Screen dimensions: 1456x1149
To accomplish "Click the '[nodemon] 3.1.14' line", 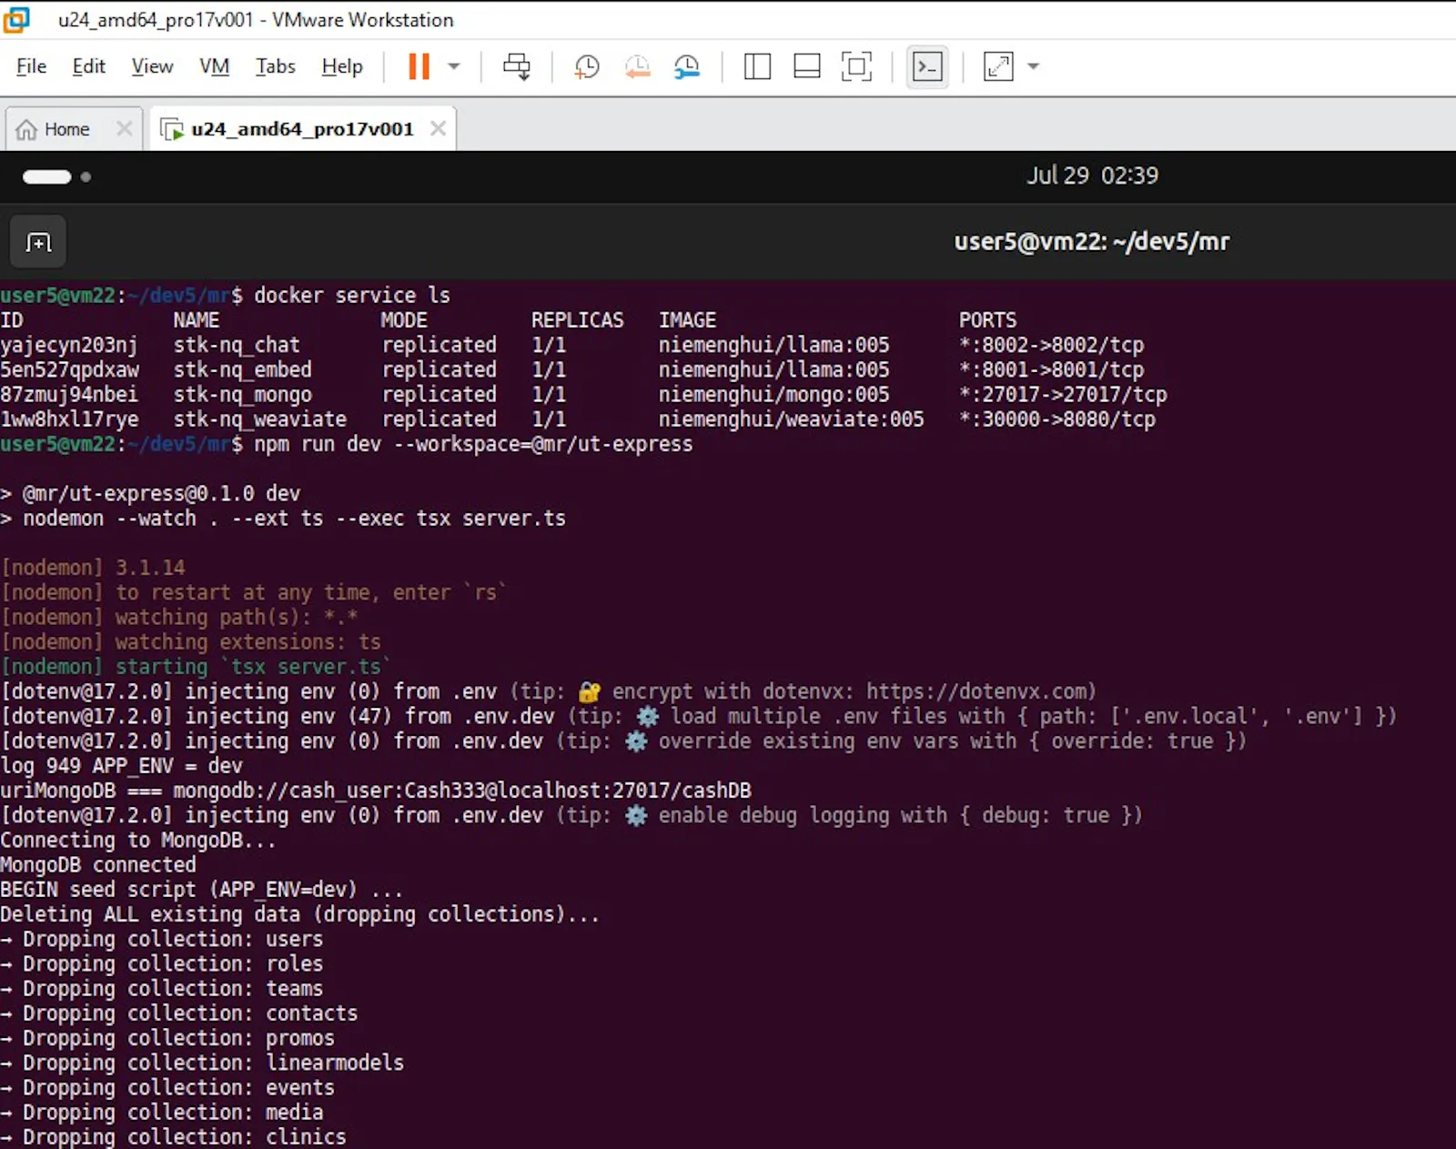I will pos(93,568).
